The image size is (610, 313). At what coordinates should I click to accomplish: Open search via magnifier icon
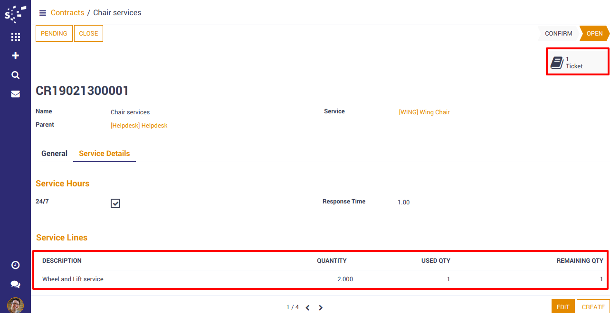(x=15, y=75)
